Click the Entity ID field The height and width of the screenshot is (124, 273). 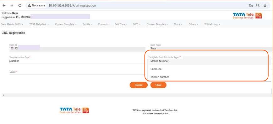pos(77,49)
